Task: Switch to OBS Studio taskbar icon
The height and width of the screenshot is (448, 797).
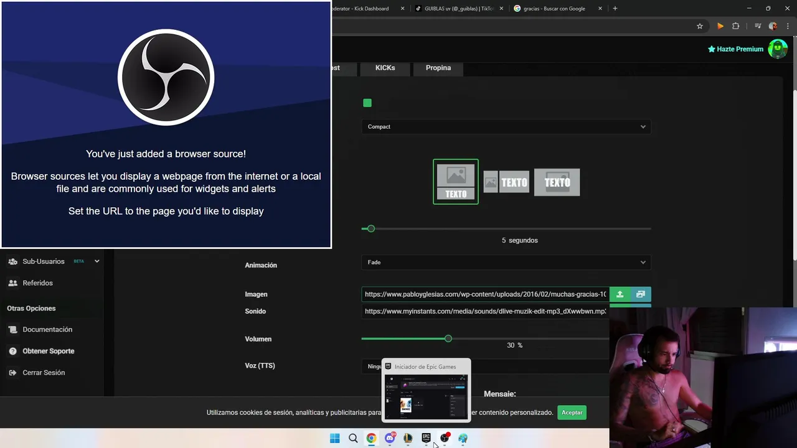Action: pos(445,438)
